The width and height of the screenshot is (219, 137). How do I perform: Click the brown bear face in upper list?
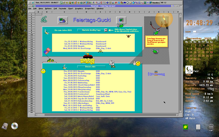click(x=128, y=36)
